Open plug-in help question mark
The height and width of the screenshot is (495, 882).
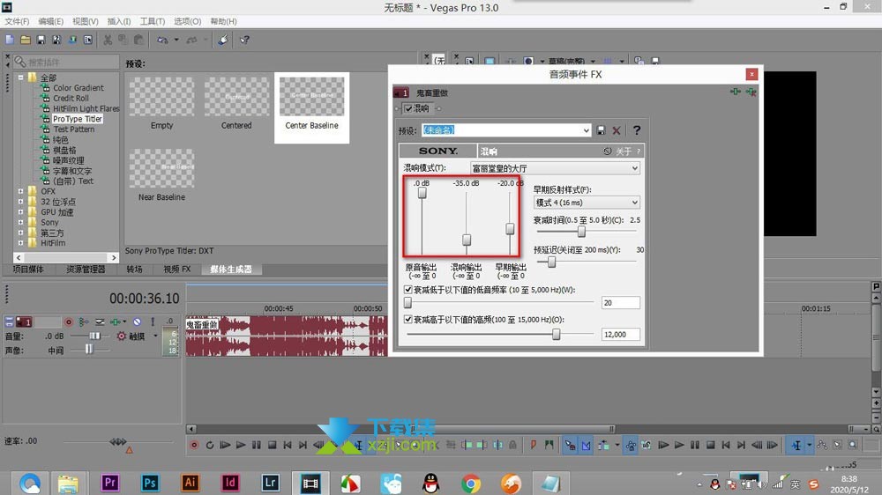point(637,130)
